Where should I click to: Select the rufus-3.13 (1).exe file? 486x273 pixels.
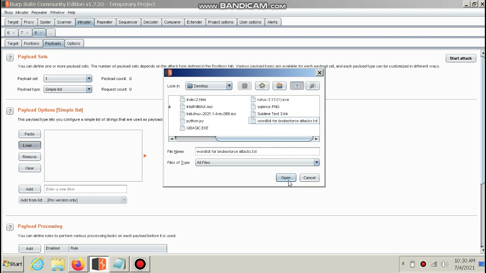click(x=270, y=99)
